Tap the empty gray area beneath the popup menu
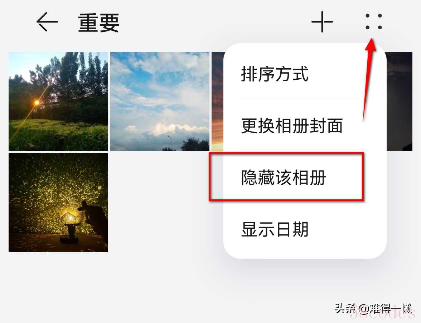 [x=305, y=284]
